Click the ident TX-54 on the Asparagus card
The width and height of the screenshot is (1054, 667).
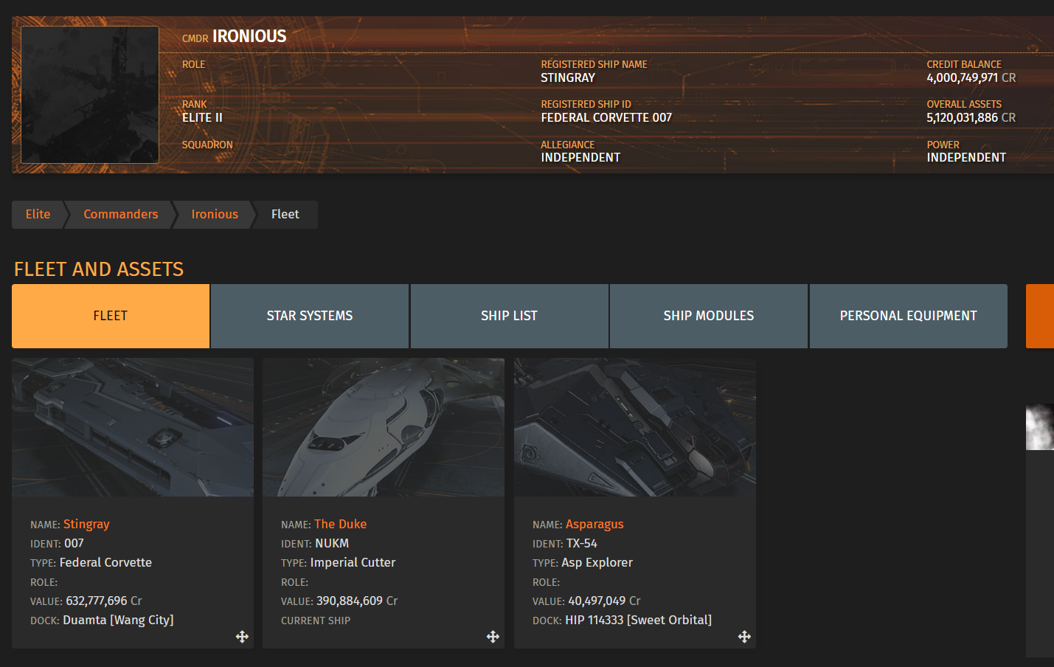[582, 543]
